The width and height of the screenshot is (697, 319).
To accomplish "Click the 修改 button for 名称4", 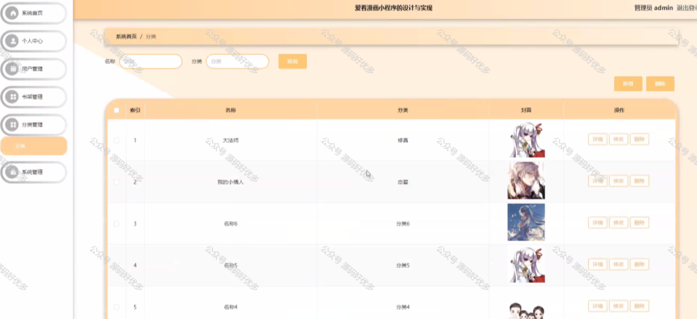I will (618, 306).
